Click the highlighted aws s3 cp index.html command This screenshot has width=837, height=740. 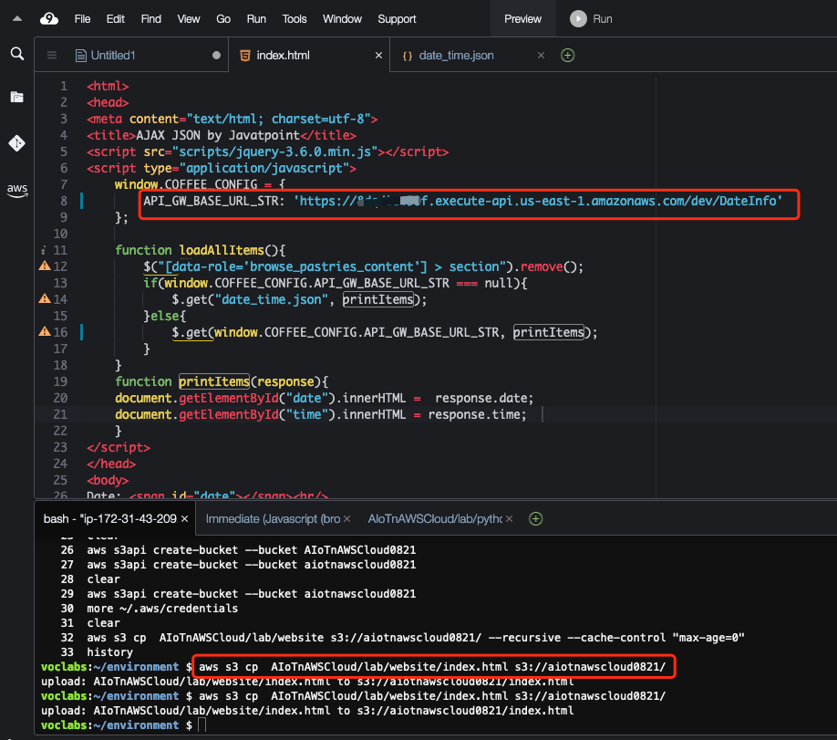[x=432, y=667]
